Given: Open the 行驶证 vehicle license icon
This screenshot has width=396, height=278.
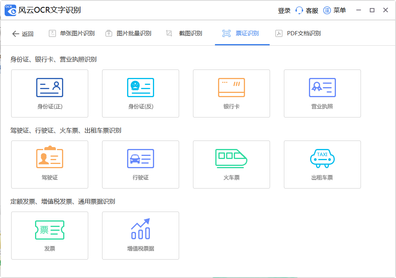Looking at the screenshot, I should pyautogui.click(x=141, y=158).
